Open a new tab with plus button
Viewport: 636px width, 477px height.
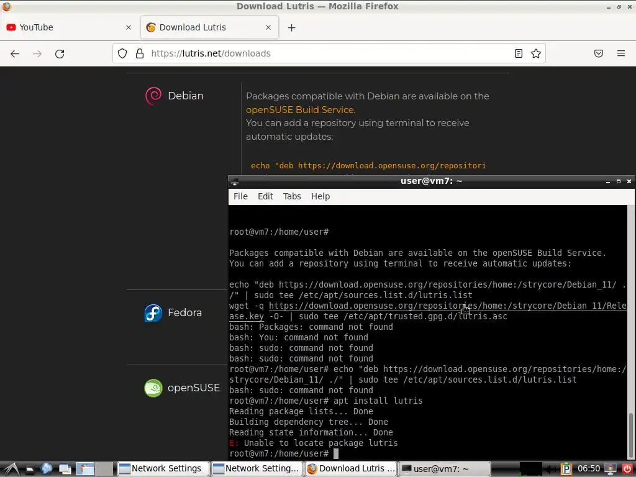292,27
